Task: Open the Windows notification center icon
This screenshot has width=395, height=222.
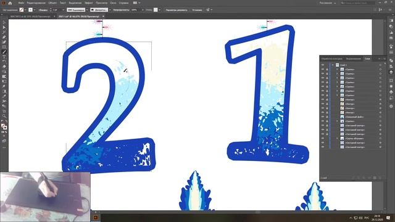Action: click(x=388, y=218)
